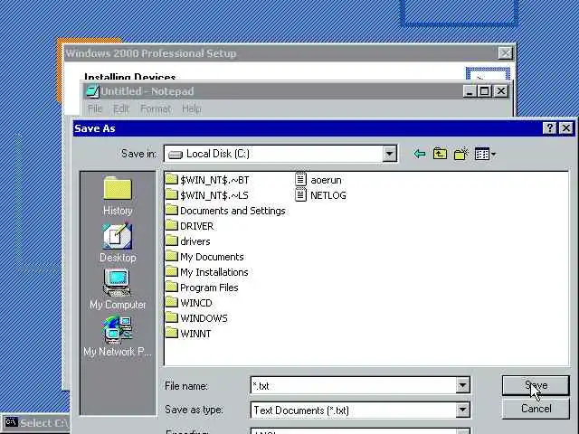579x434 pixels.
Task: Select the My Installations folder
Action: (x=206, y=272)
